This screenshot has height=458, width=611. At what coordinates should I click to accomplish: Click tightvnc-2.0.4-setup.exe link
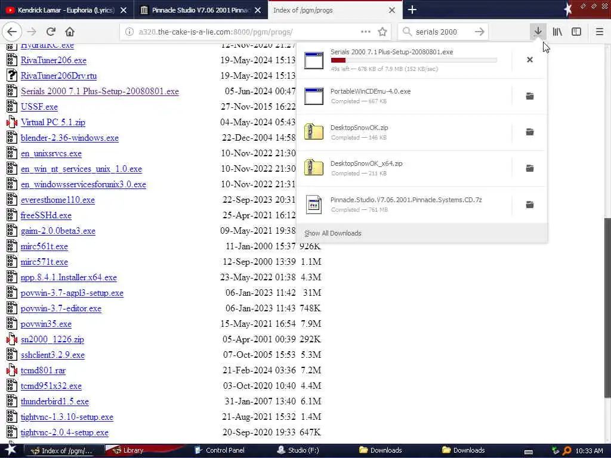[64, 432]
